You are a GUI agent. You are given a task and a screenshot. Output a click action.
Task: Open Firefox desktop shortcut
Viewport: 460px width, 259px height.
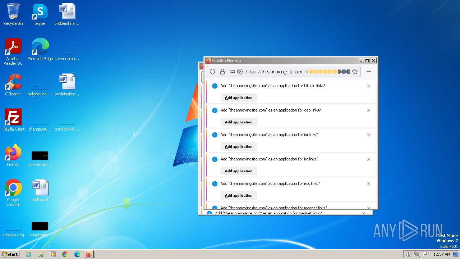click(13, 156)
